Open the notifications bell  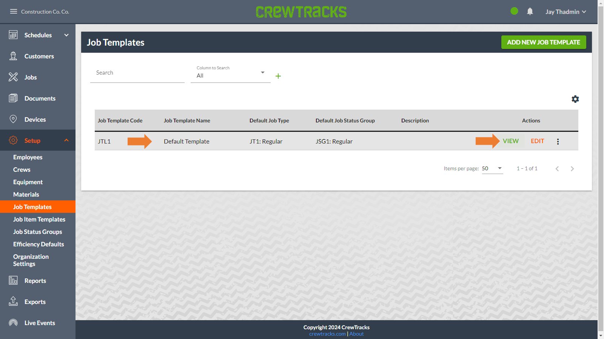530,11
